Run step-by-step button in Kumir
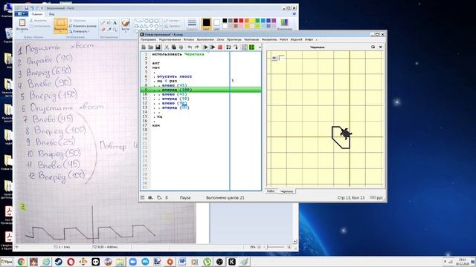This screenshot has height=267, width=476. tap(213, 47)
